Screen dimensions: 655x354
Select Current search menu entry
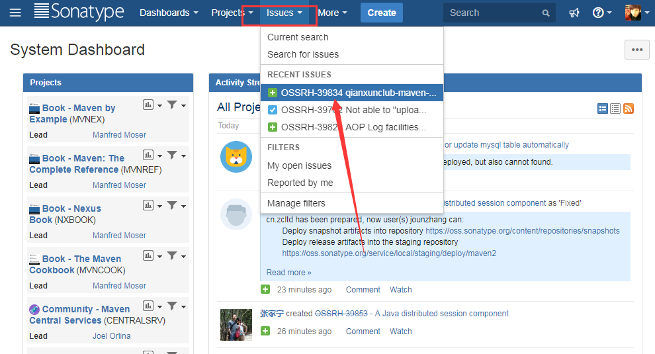(352, 37)
